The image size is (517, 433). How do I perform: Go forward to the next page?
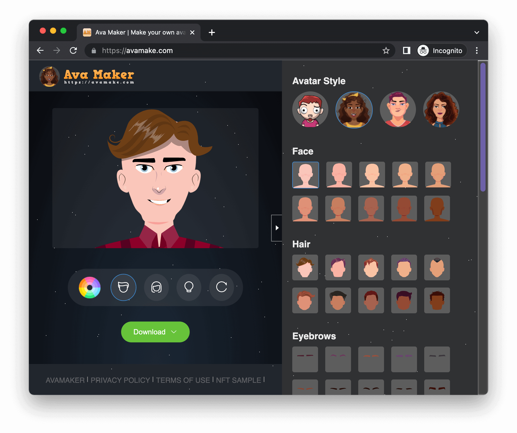tap(57, 50)
